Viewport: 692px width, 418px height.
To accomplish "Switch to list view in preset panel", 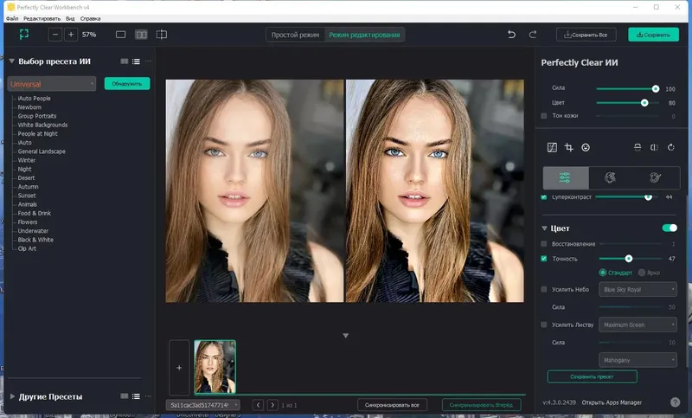I will [x=136, y=61].
